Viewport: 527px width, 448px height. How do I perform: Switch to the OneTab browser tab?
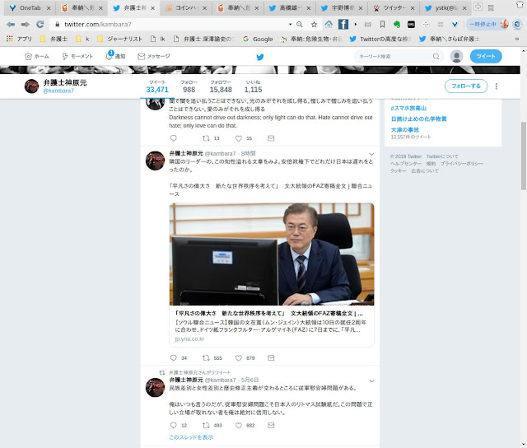(30, 8)
